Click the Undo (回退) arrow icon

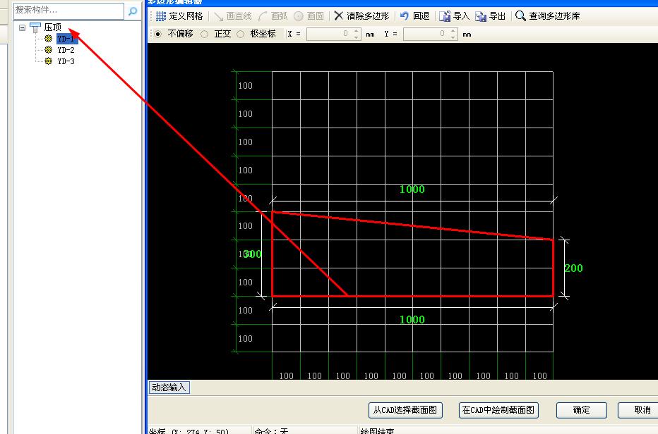[404, 16]
